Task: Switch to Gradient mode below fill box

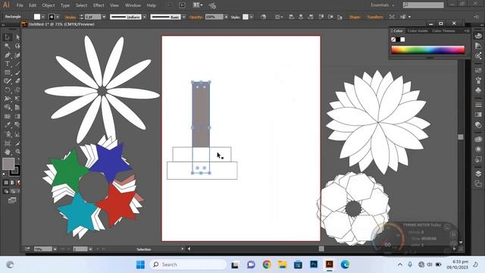Action: tap(12, 183)
